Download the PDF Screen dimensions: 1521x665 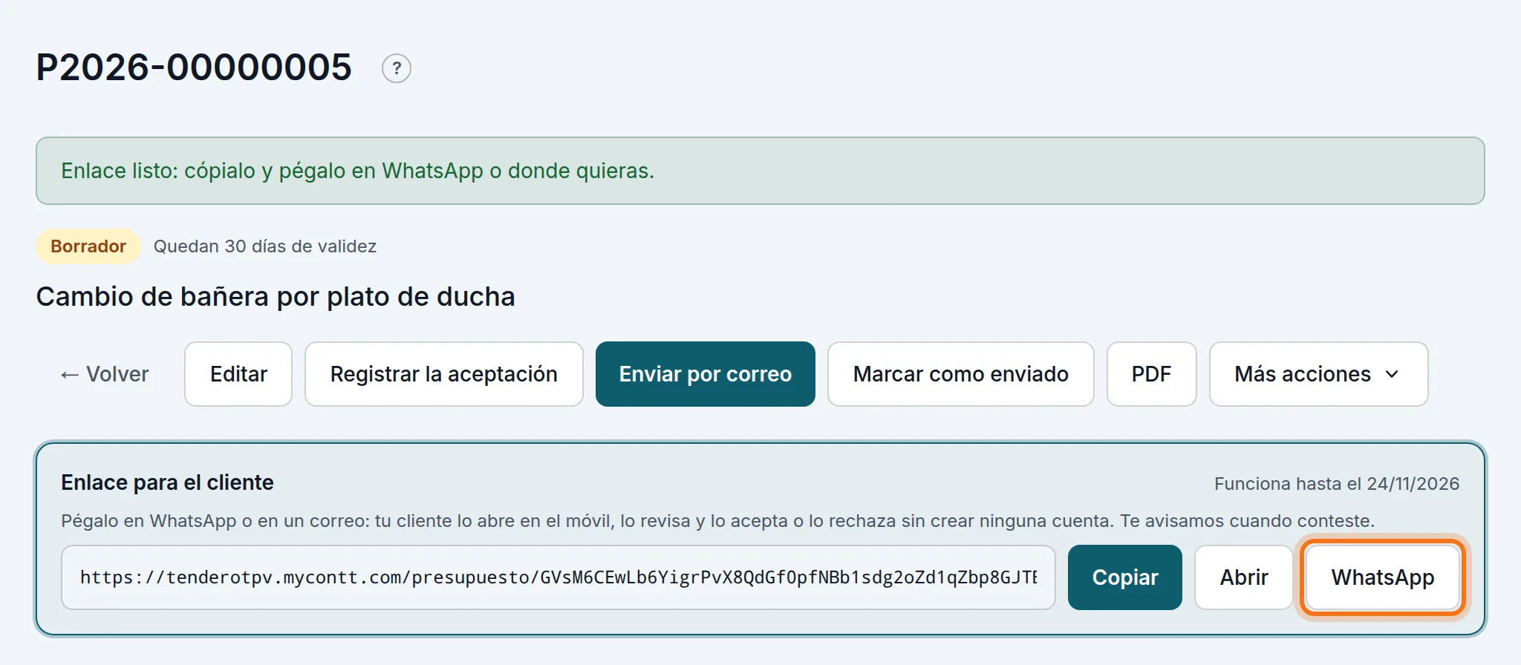tap(1151, 374)
